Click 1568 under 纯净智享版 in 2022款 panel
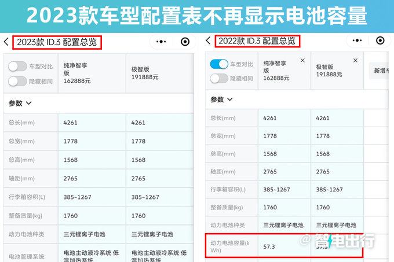Image resolution: width=394 pixels, height=262 pixels. [270, 154]
